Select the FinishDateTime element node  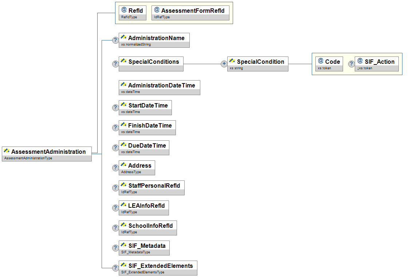[147, 128]
